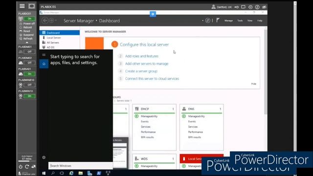The image size is (313, 176).
Task: Select AD DS in navigation pane
Action: click(60, 47)
